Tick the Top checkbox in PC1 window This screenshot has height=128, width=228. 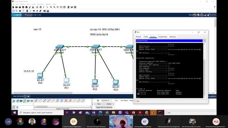tap(135, 101)
